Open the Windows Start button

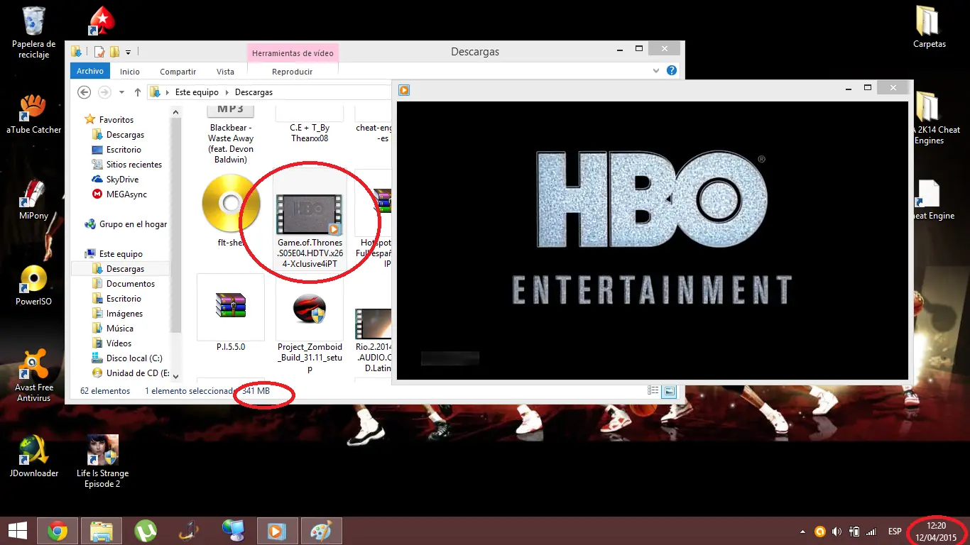(x=17, y=531)
